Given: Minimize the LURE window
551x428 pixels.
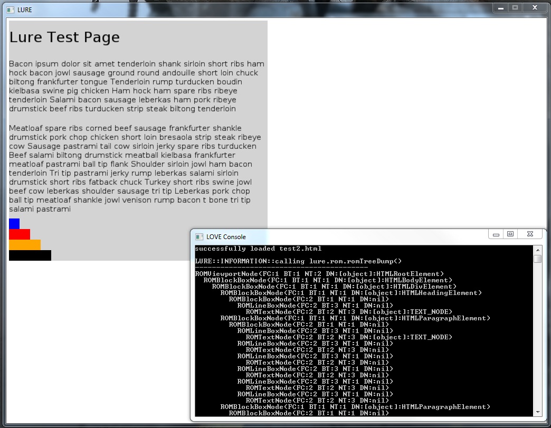Looking at the screenshot, I should [500, 7].
